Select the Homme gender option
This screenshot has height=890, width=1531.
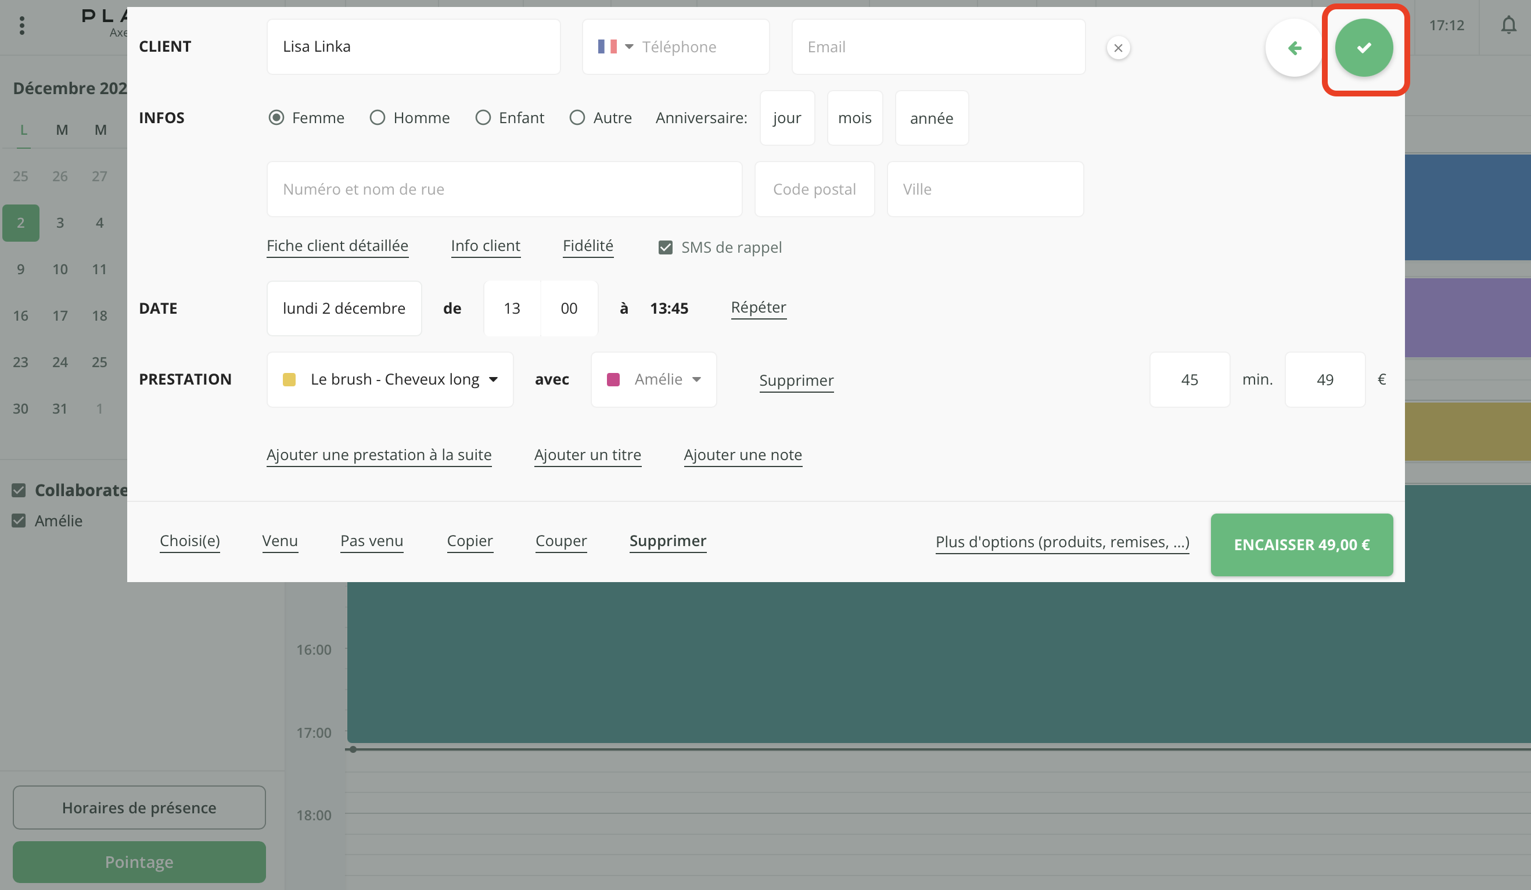coord(378,117)
